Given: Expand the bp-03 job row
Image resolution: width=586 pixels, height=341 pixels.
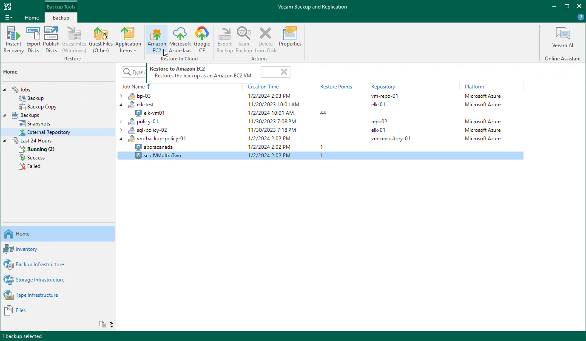Looking at the screenshot, I should click(121, 96).
